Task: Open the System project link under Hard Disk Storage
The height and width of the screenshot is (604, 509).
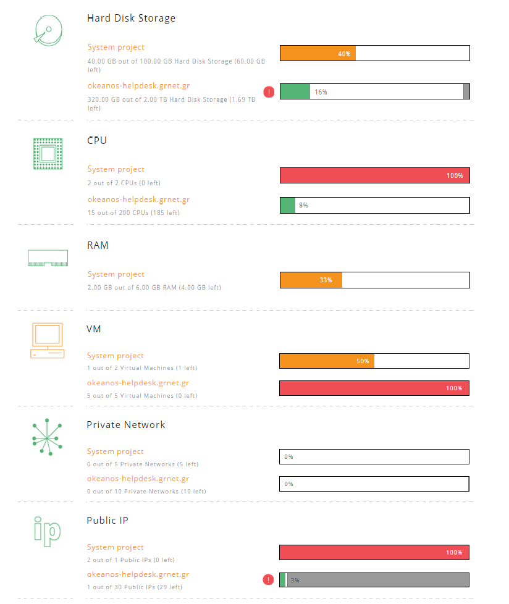Action: [116, 47]
